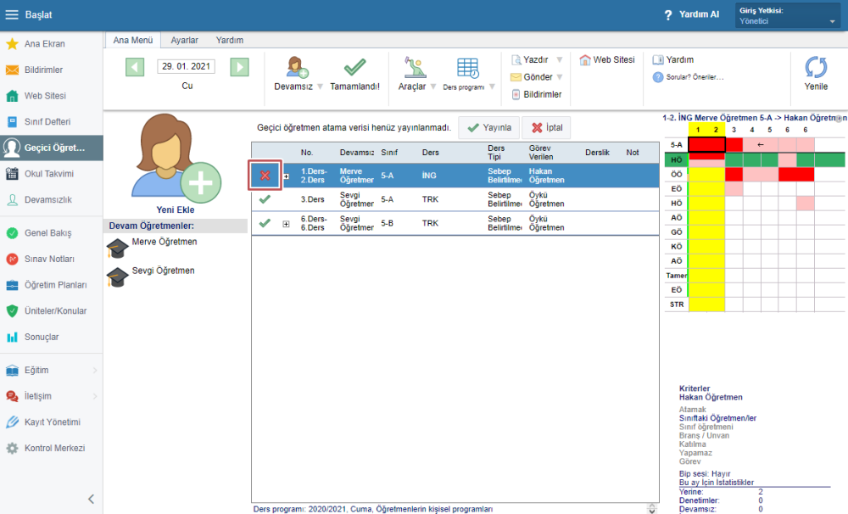This screenshot has height=514, width=848.
Task: Open the Araçlar tools icon
Action: [413, 68]
